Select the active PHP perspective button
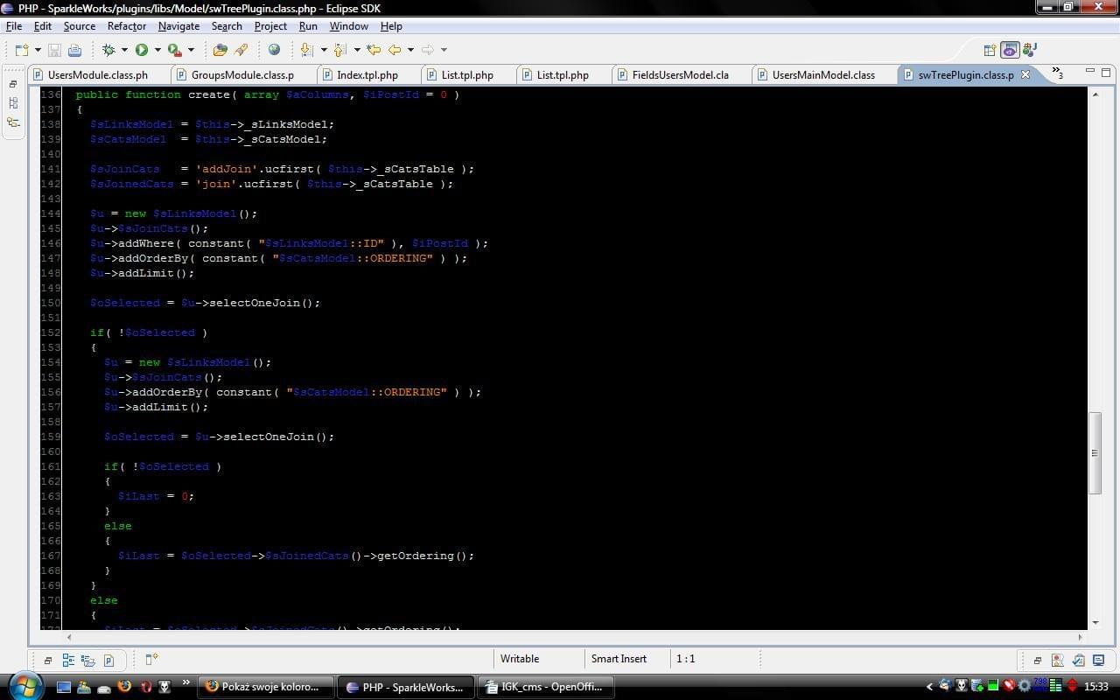The image size is (1120, 700). [1010, 50]
